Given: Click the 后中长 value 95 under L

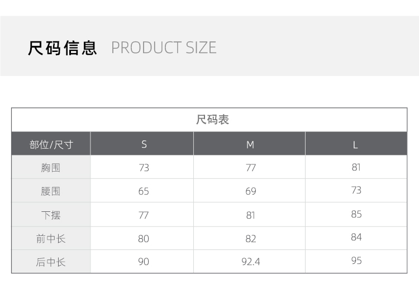Looking at the screenshot, I should coord(356,261).
